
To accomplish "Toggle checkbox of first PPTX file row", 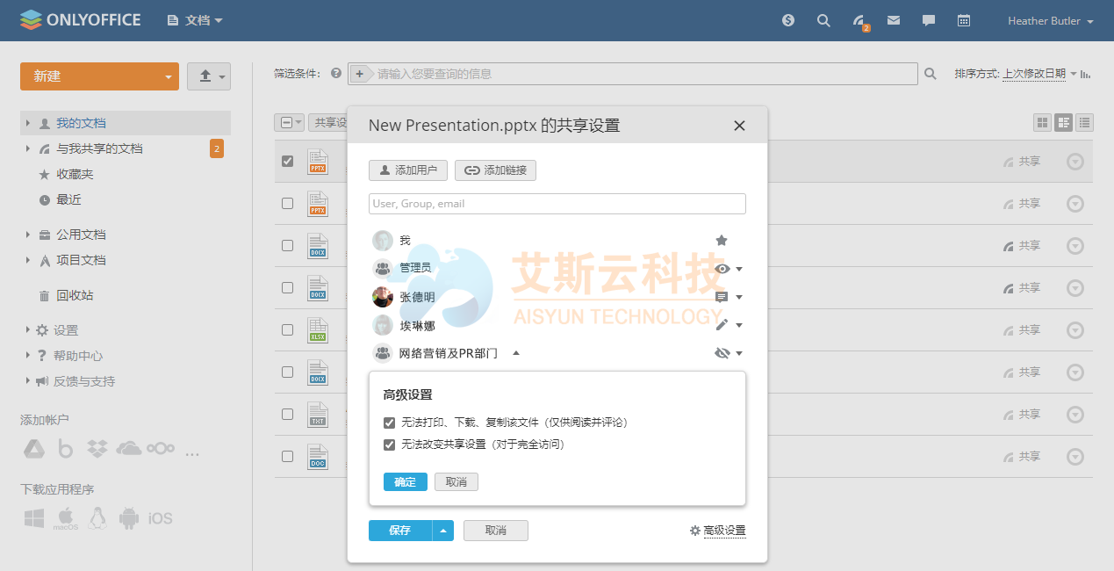I will coord(287,161).
